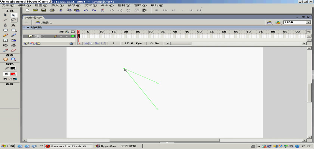Viewport: 314px width, 149px height.
Task: Select the Hand tool
Action: click(x=6, y=59)
